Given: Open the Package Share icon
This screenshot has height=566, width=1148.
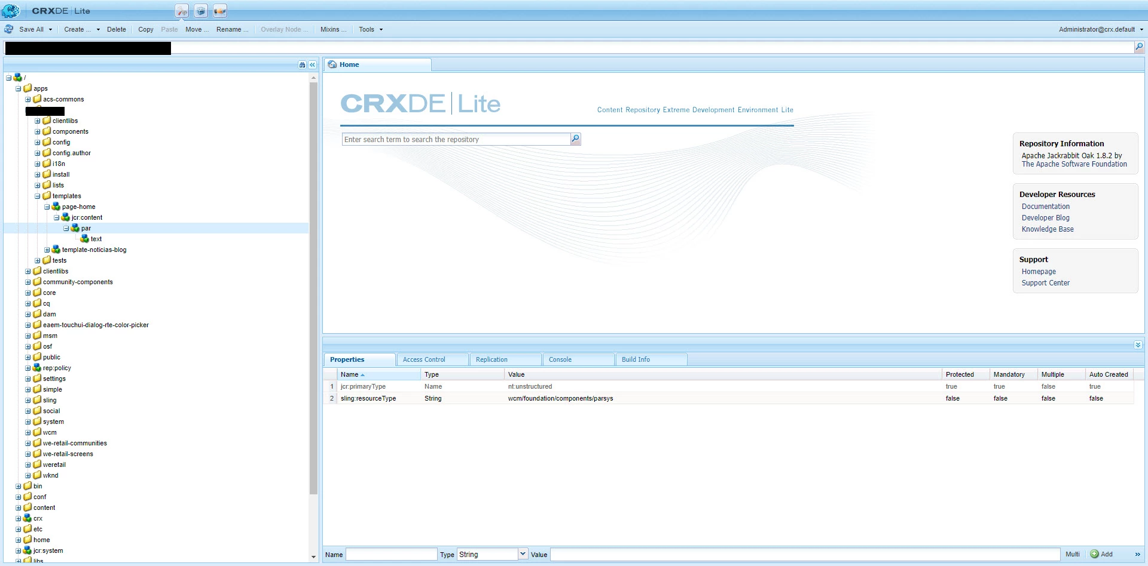Looking at the screenshot, I should [x=220, y=11].
